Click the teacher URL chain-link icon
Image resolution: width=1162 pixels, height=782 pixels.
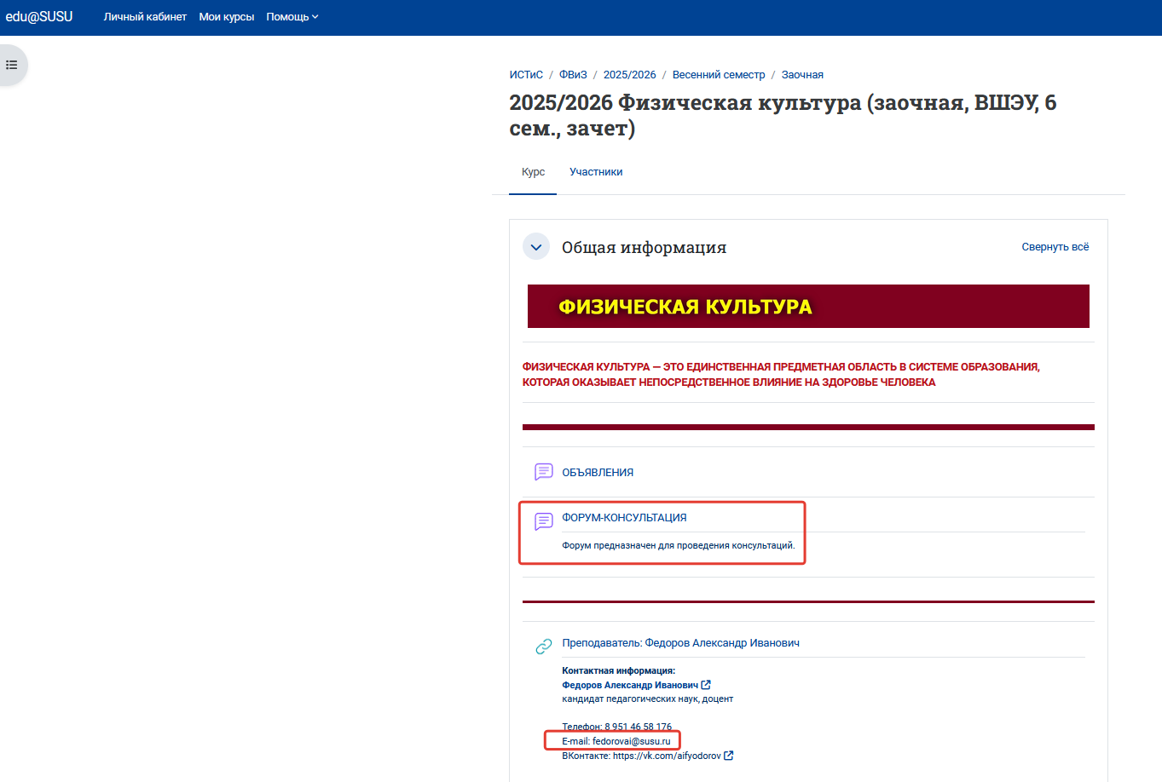click(543, 647)
